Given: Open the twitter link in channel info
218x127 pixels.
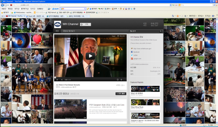Looking at the screenshot, I should 136,55.
